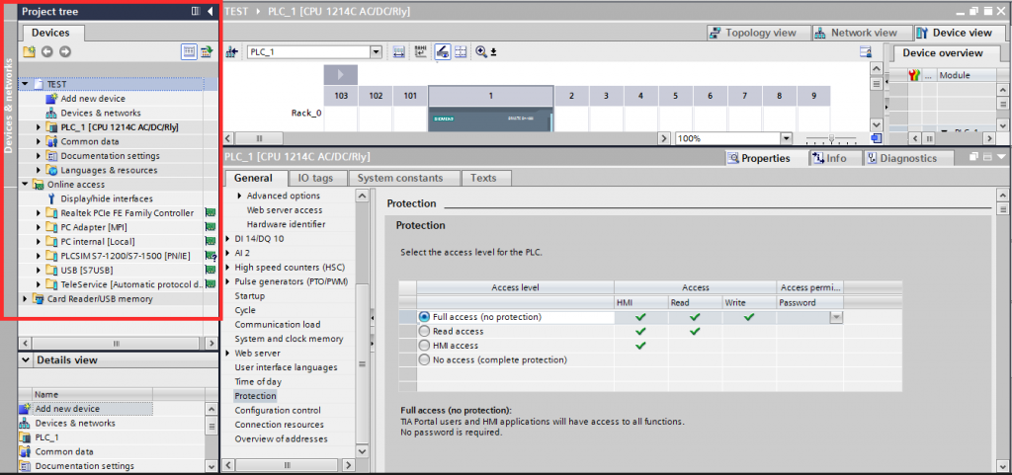Click the show module labels icon in device toolbar

pos(399,52)
